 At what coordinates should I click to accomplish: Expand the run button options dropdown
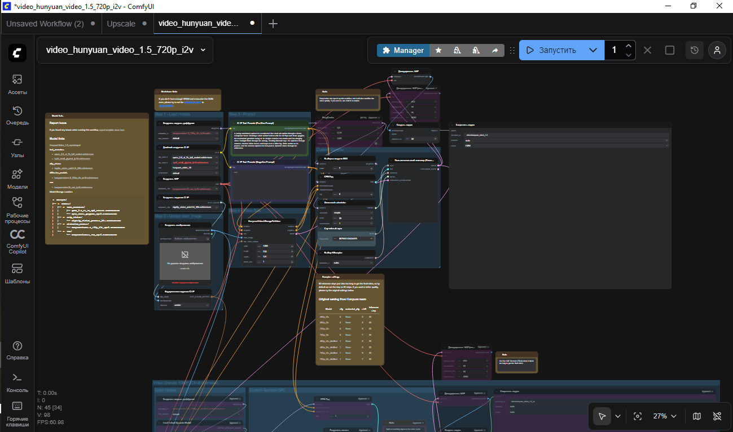tap(592, 50)
